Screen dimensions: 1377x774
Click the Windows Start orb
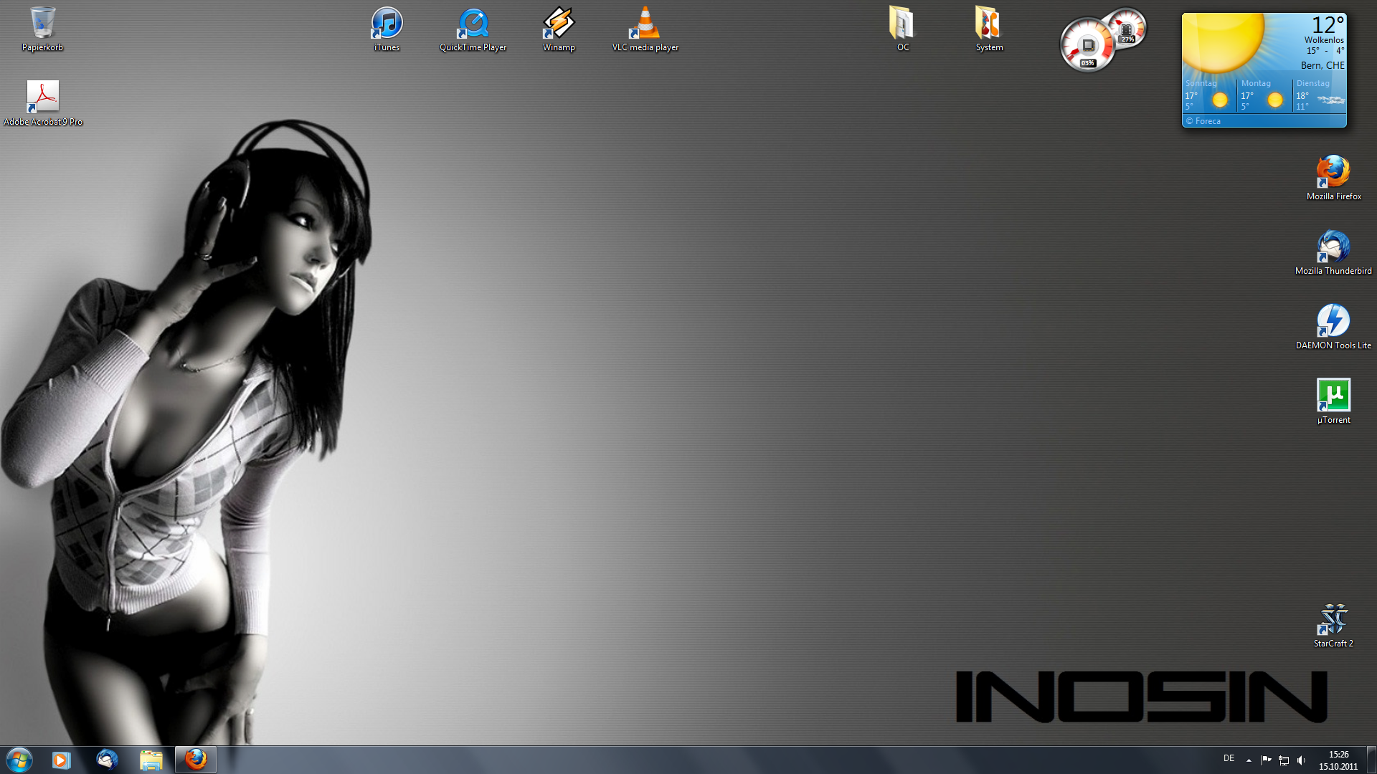(x=19, y=760)
